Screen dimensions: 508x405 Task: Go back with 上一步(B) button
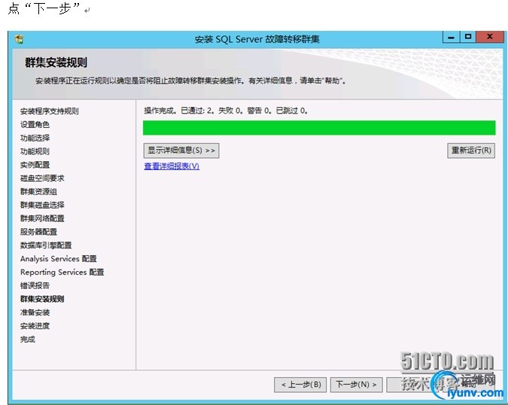300,385
